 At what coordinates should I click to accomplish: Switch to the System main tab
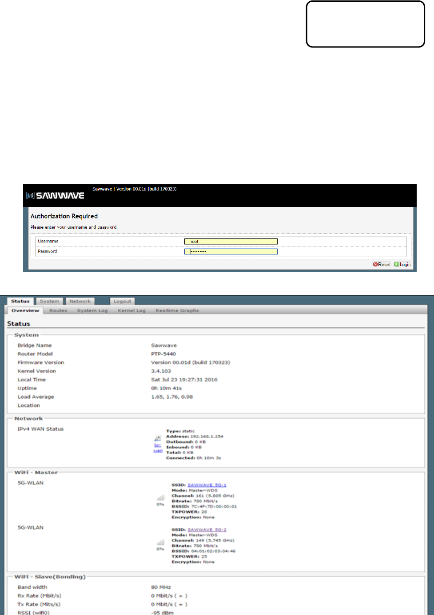tap(49, 301)
